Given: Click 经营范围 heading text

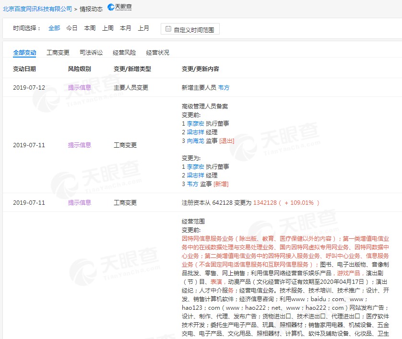Looking at the screenshot, I should pyautogui.click(x=193, y=222).
